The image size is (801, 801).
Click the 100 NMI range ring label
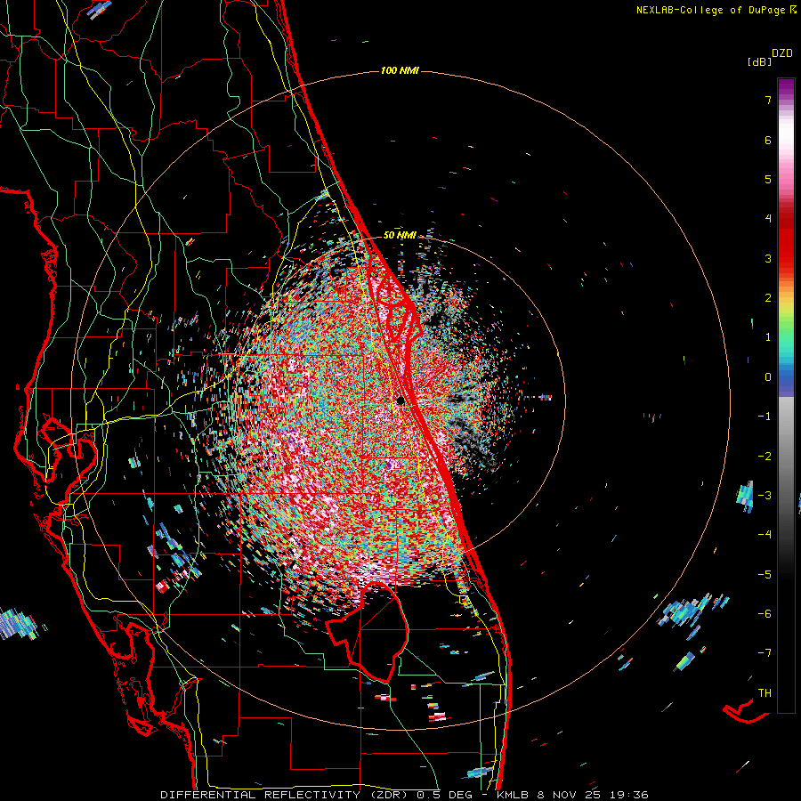[x=400, y=70]
